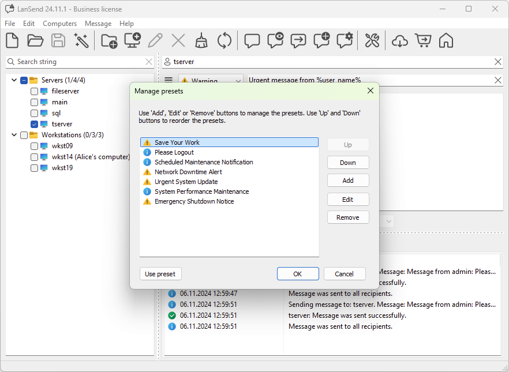Click the Use preset button

click(160, 274)
